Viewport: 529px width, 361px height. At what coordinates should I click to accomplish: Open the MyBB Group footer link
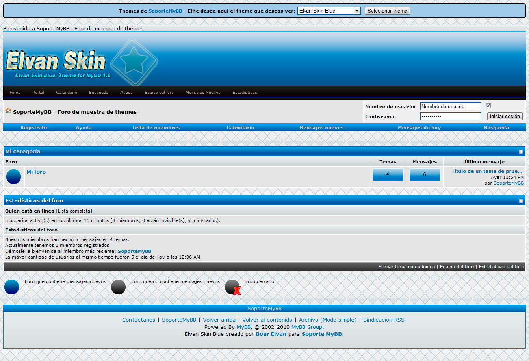(x=307, y=327)
